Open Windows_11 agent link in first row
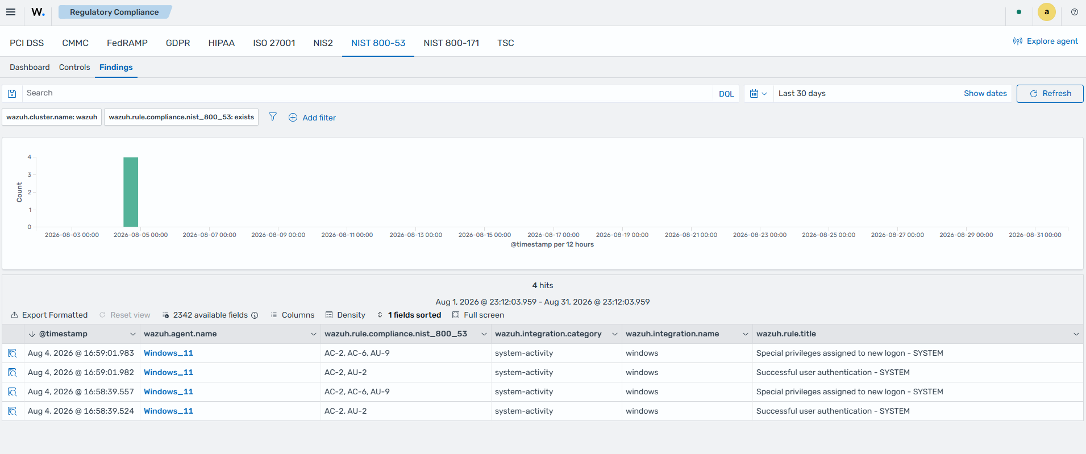 click(168, 353)
